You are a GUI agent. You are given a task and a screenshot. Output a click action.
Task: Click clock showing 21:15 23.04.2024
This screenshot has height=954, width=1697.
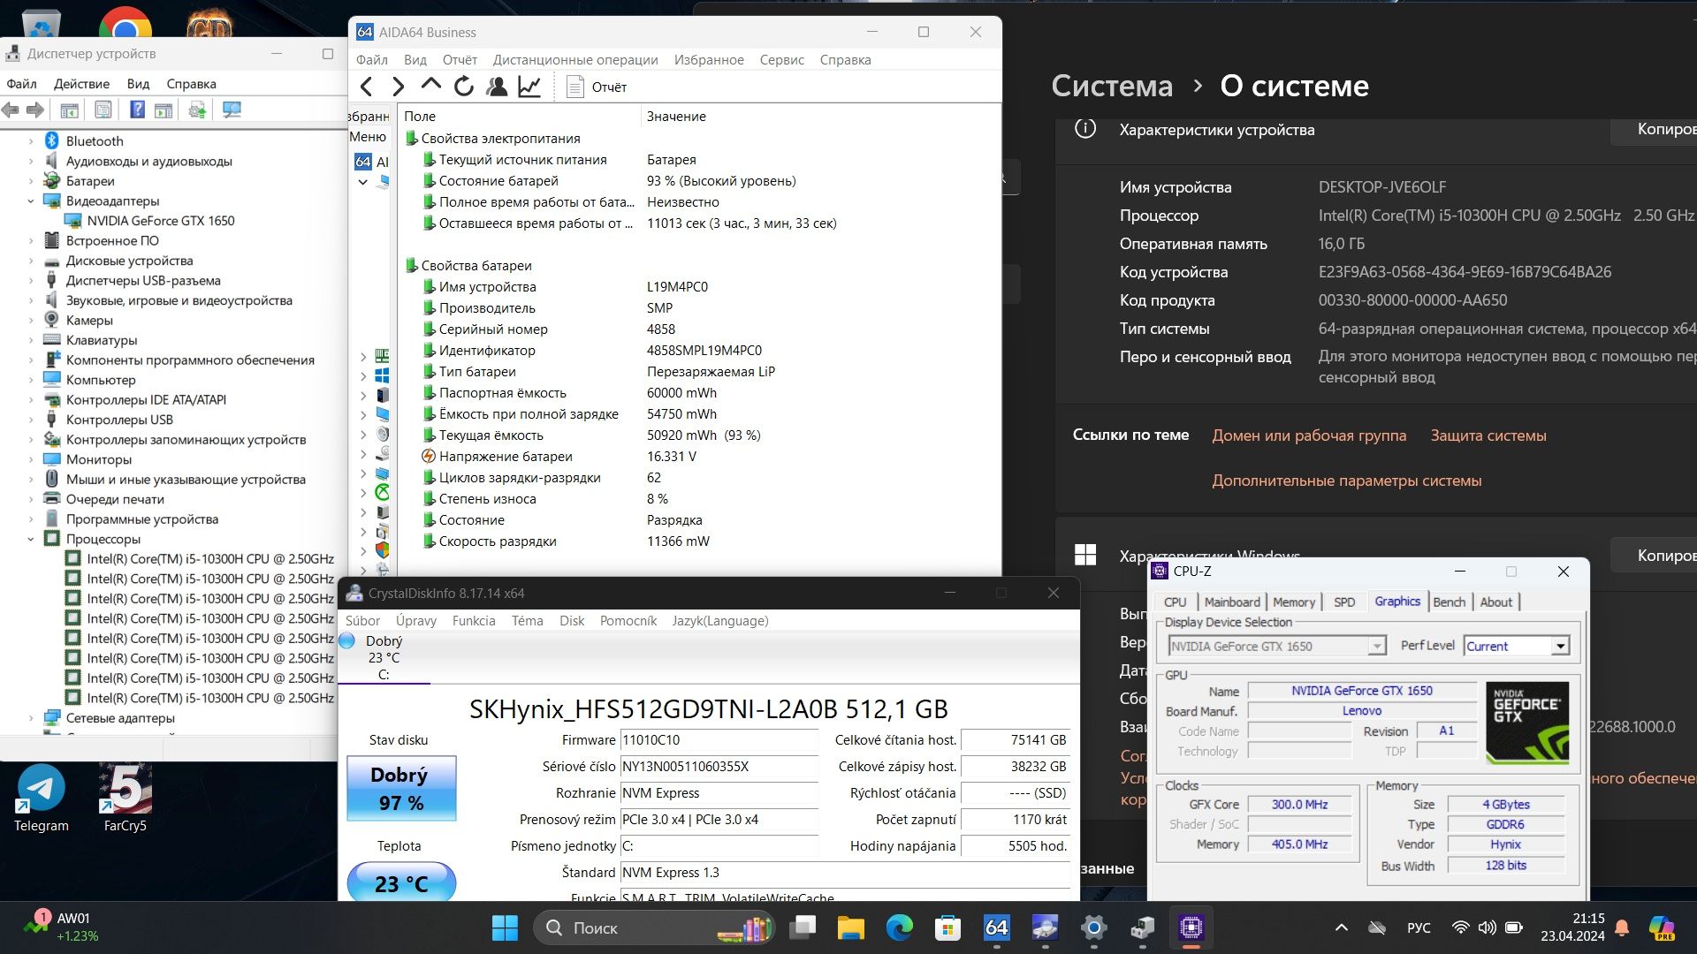(1572, 927)
